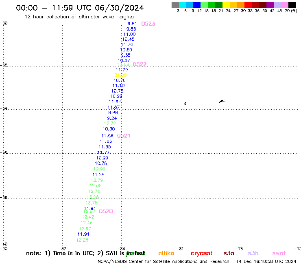Click the 9.24 wave height value

click(112, 118)
